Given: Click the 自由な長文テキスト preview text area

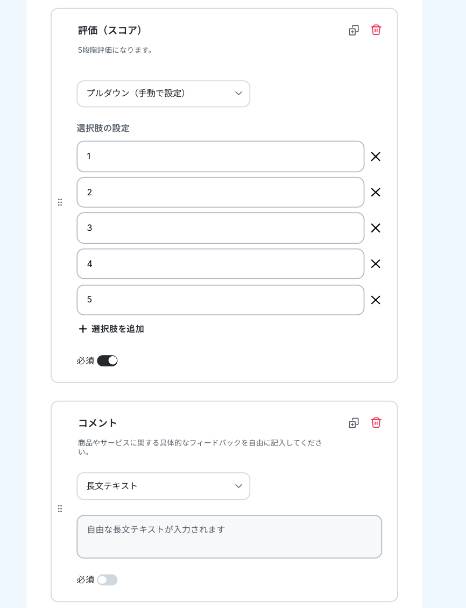Looking at the screenshot, I should (x=229, y=536).
